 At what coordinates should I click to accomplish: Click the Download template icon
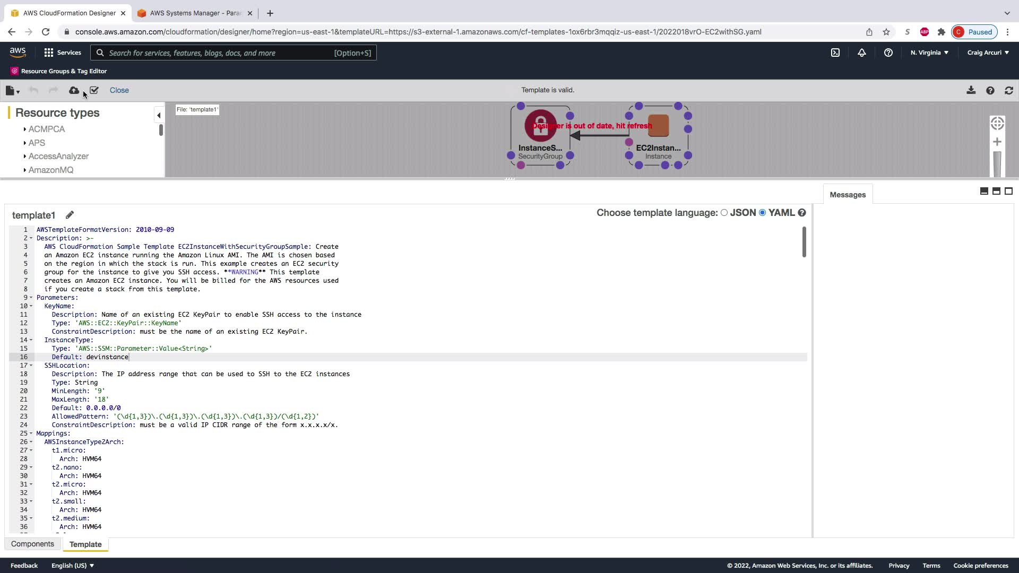(971, 90)
